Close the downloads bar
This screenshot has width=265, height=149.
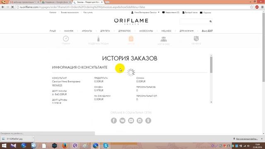click(262, 139)
